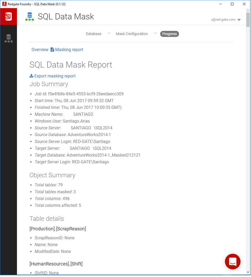Click the vertical scrollbar thumb
Screen dimensions: 251x277
point(248,20)
